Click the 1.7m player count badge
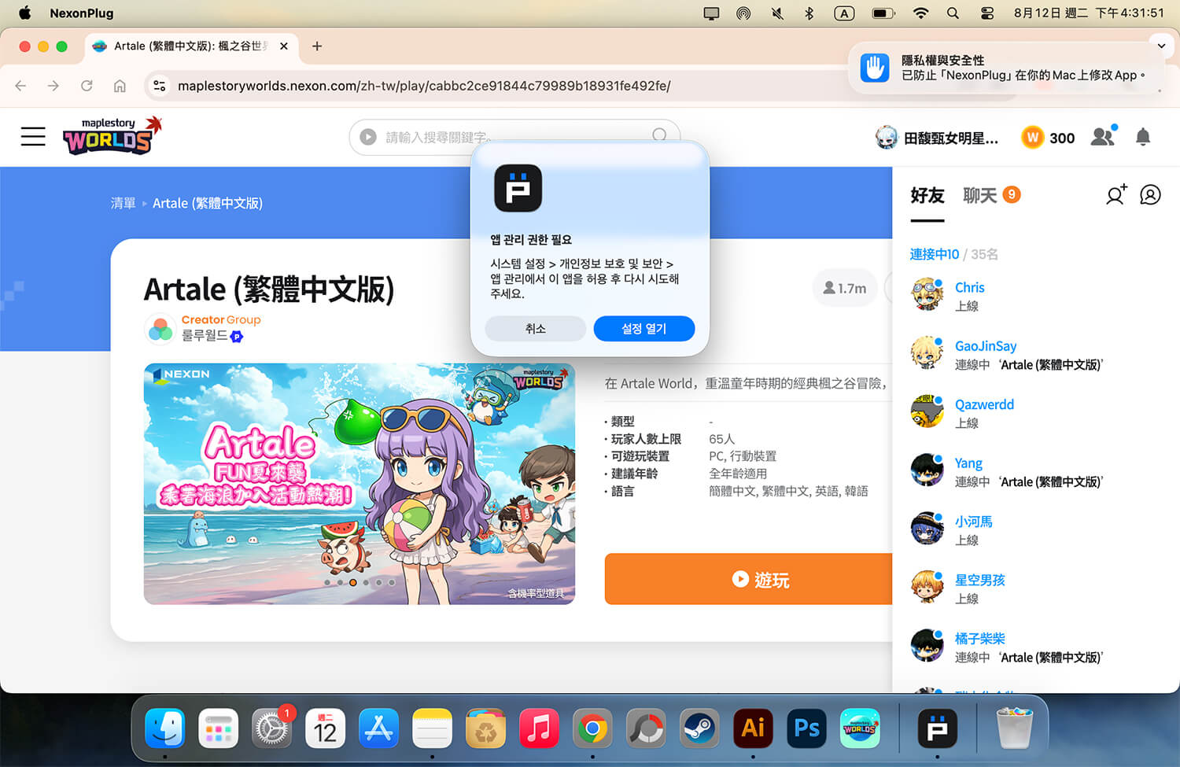The height and width of the screenshot is (767, 1180). point(845,289)
